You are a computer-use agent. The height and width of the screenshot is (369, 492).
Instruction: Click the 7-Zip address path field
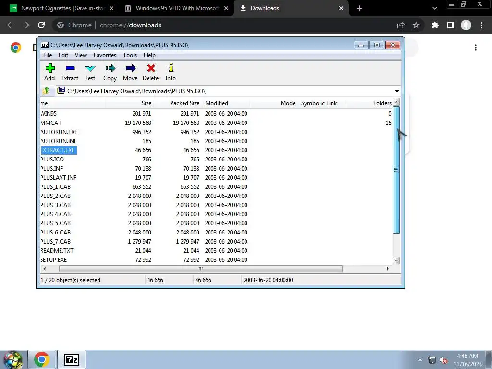click(225, 91)
